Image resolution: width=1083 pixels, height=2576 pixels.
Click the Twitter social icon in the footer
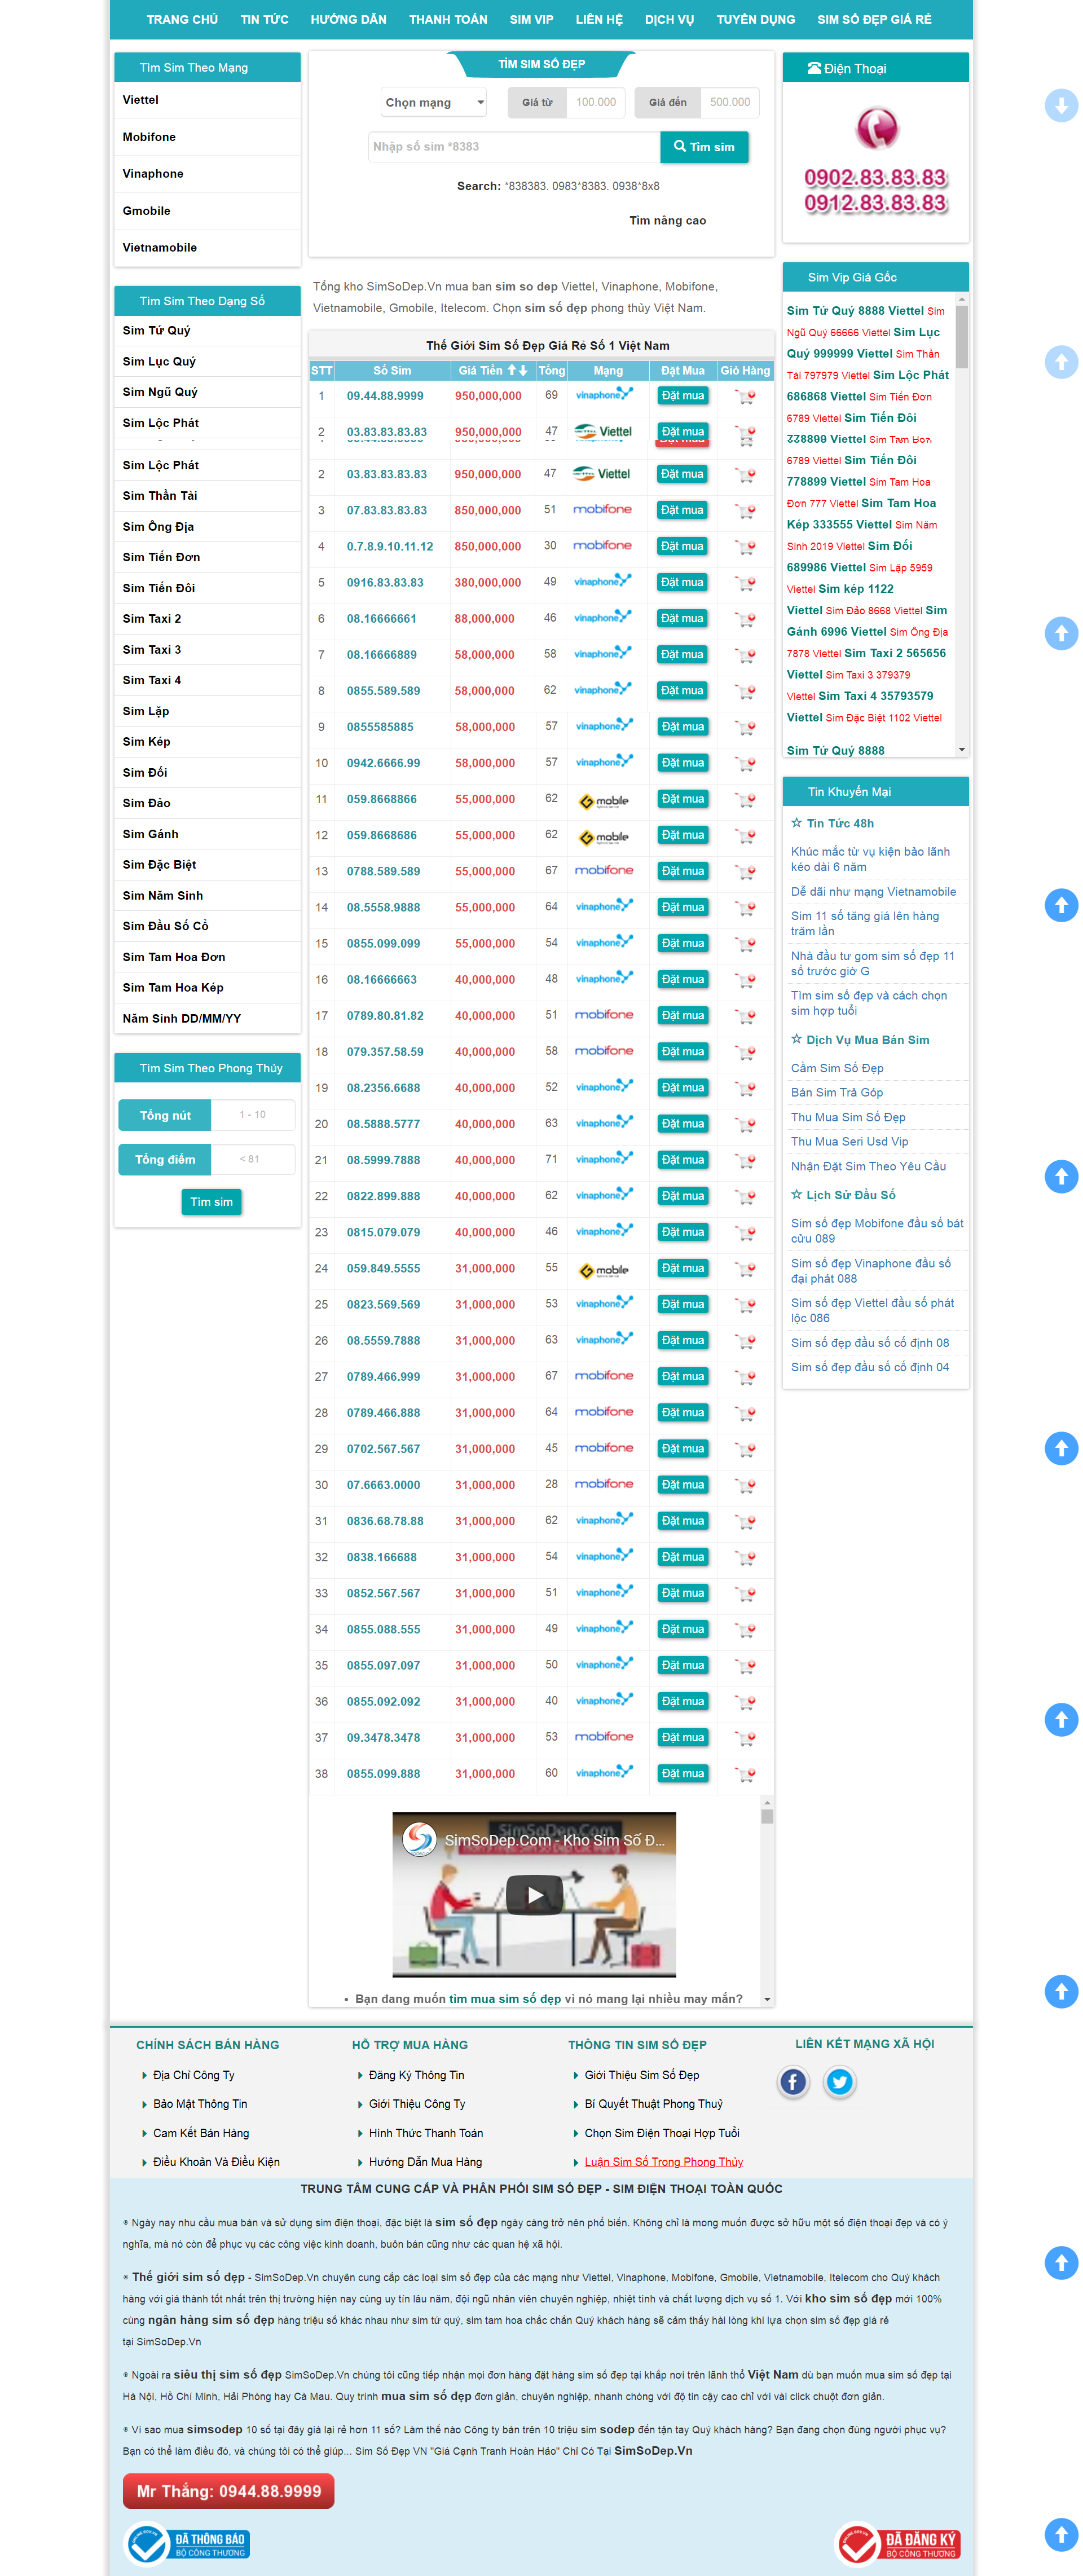click(839, 2082)
